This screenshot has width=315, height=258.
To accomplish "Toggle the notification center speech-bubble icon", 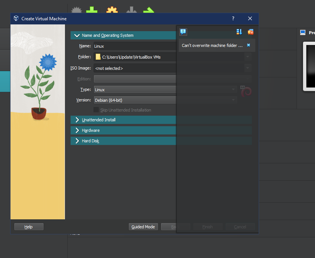I will pos(183,32).
